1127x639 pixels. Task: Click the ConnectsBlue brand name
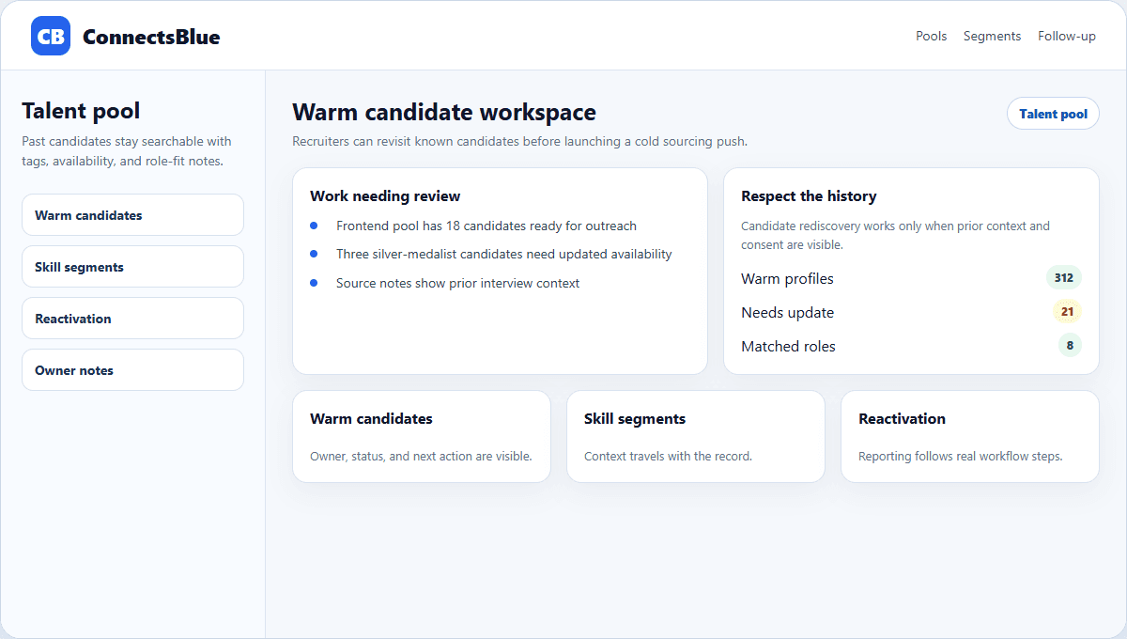click(x=151, y=37)
